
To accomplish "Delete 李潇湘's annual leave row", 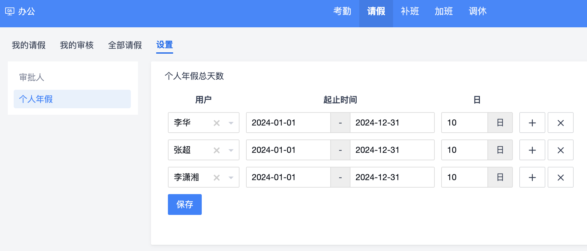I will coord(560,178).
